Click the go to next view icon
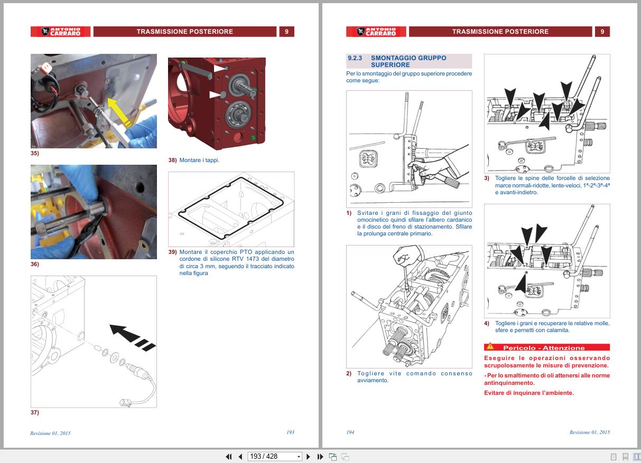This screenshot has height=463, width=641. tap(345, 457)
